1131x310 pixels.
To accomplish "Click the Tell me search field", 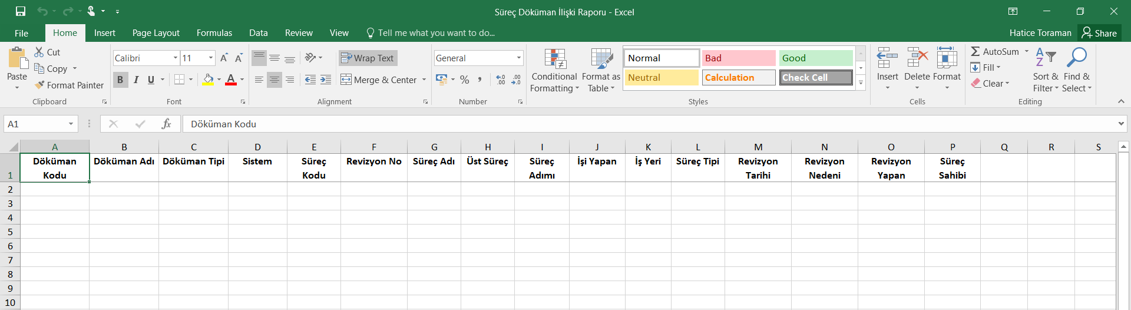I will pos(436,33).
